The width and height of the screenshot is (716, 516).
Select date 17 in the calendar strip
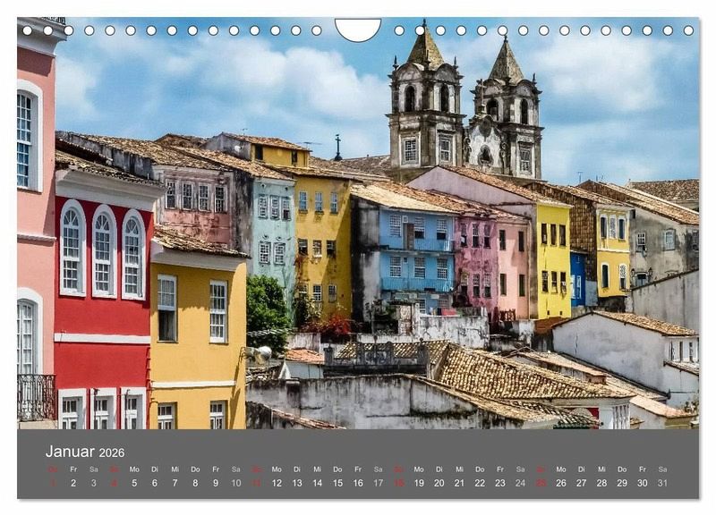pyautogui.click(x=379, y=483)
